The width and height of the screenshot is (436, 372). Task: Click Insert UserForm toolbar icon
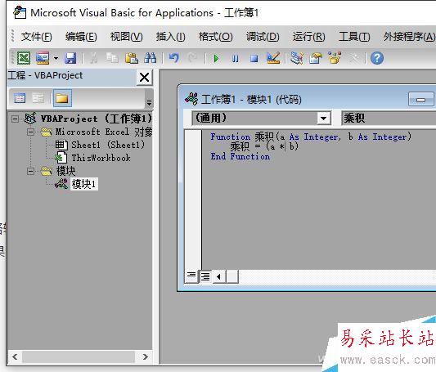pos(43,58)
